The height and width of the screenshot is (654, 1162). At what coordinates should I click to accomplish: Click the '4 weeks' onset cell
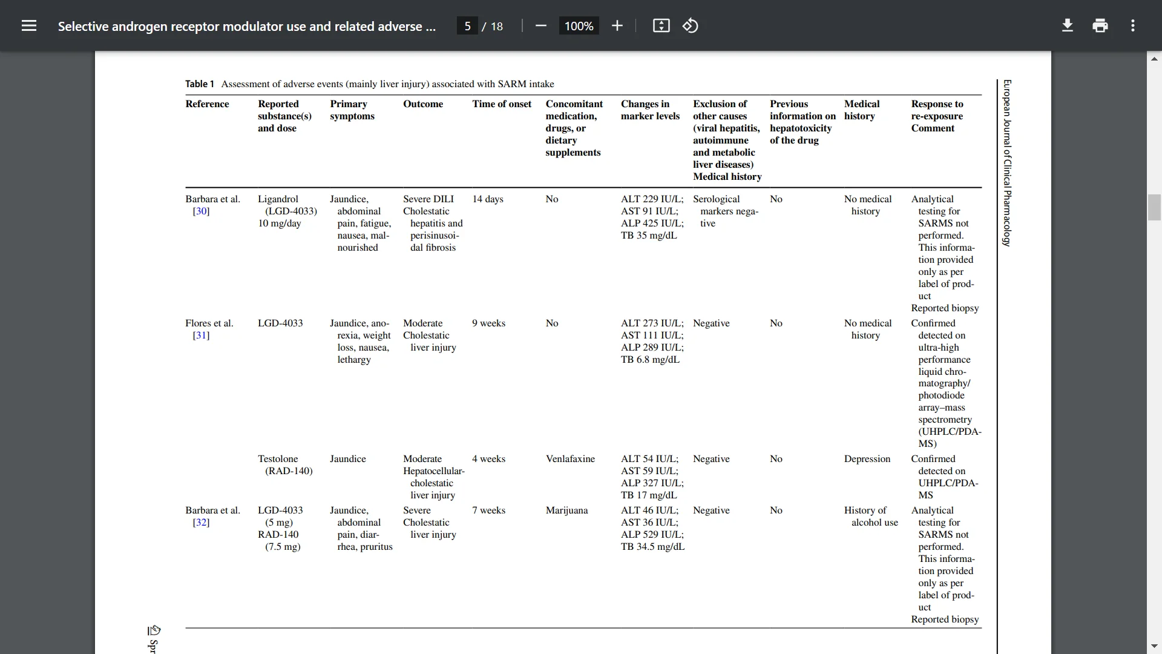click(488, 459)
